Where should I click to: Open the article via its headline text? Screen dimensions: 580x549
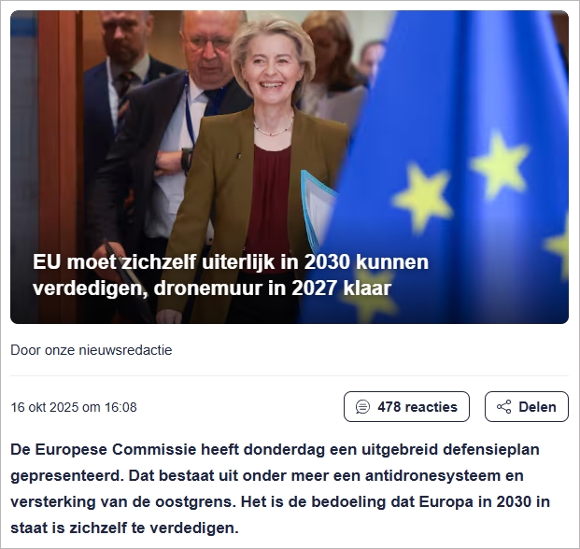tap(231, 274)
